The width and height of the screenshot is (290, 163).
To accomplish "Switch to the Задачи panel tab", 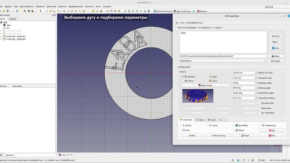I will coord(13,19).
